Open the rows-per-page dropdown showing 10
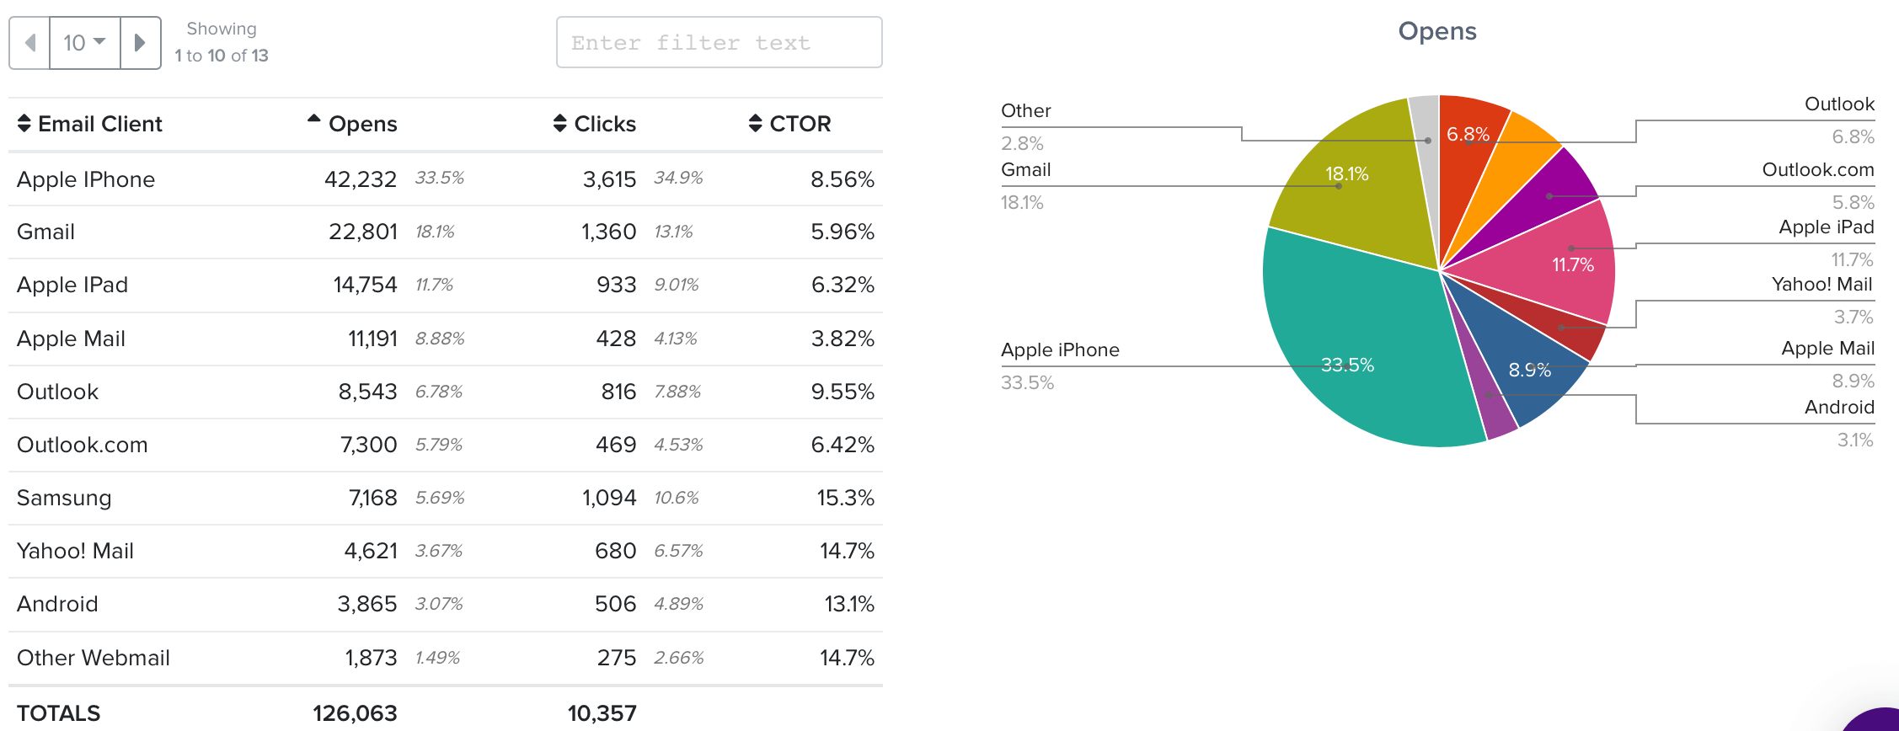This screenshot has height=731, width=1899. pos(85,43)
